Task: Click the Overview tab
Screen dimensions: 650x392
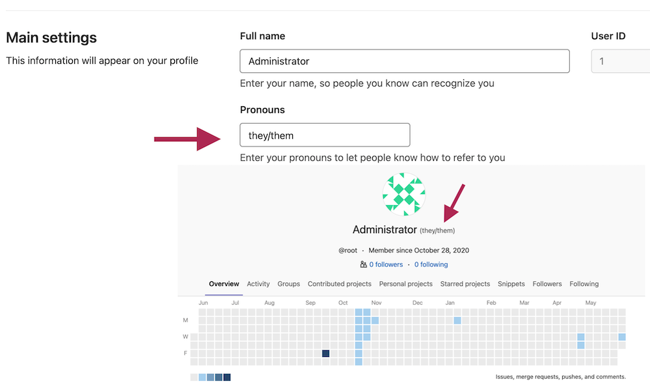Action: pos(224,284)
